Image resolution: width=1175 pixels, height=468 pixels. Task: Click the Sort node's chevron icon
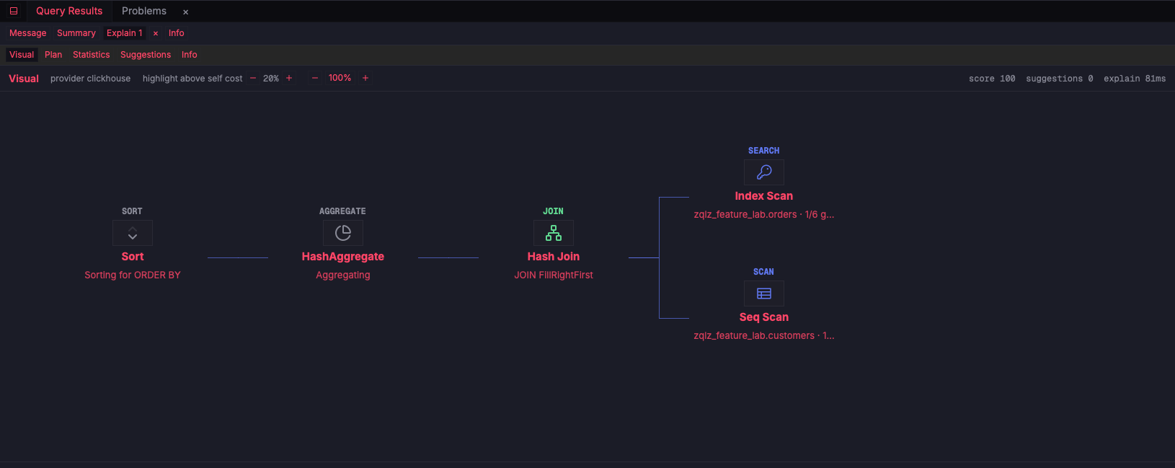click(x=133, y=233)
